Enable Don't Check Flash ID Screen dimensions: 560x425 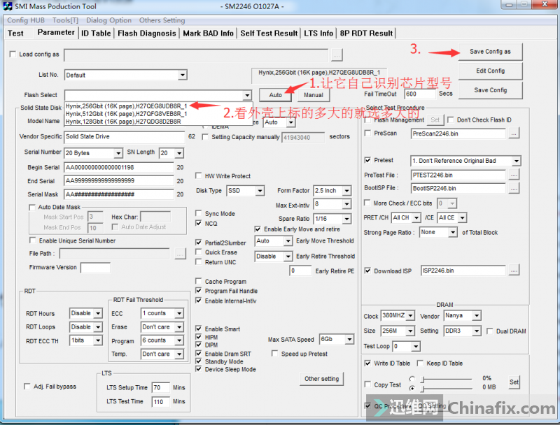tap(451, 120)
